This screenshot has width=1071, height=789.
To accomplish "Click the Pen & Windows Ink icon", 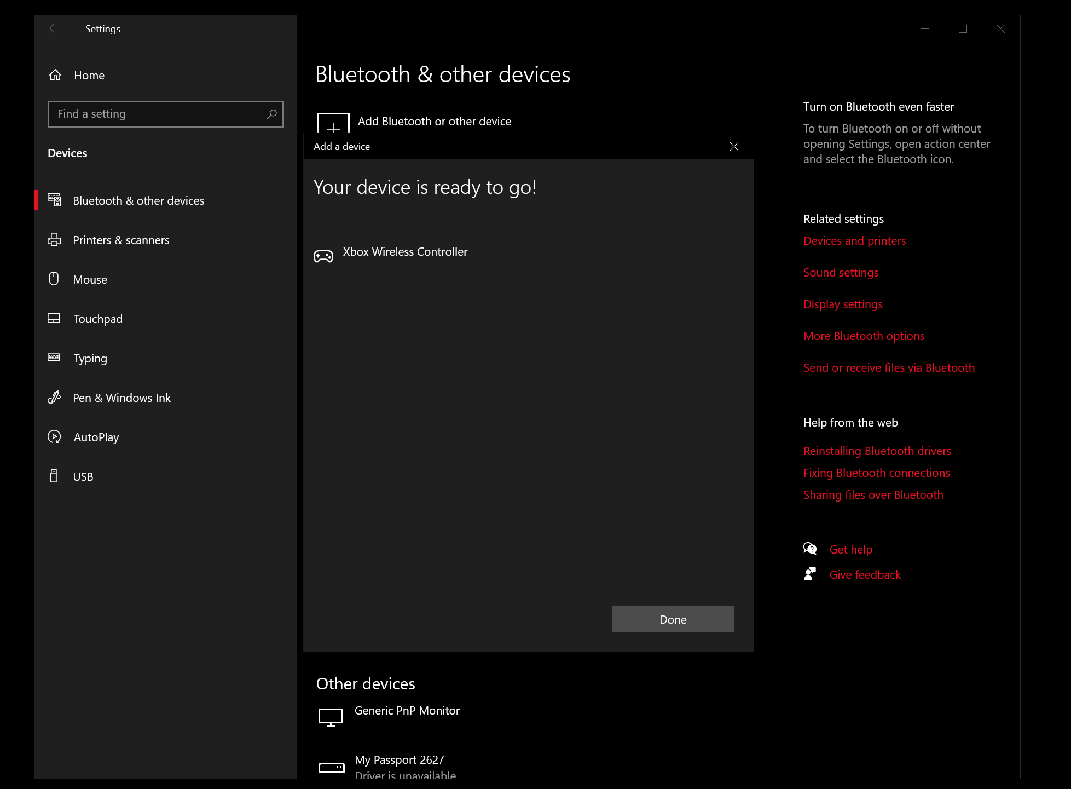I will [x=54, y=398].
